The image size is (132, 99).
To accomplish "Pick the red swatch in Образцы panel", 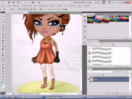I will (88, 16).
